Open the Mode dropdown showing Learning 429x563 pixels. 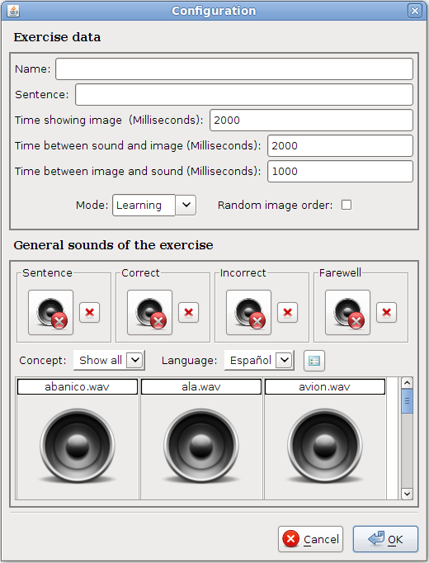[154, 205]
